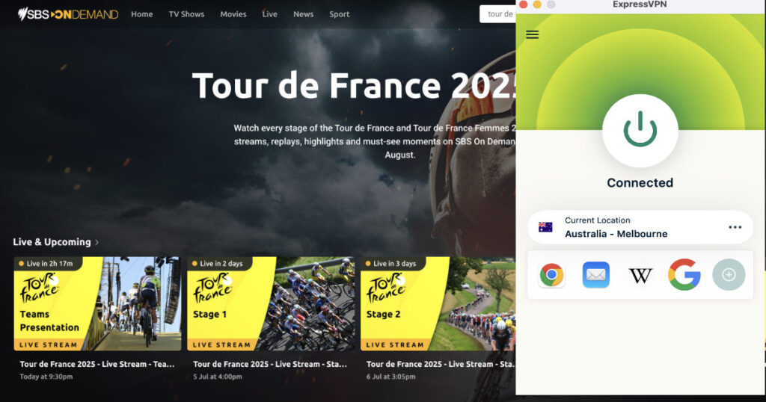Toggle the VPN power button
Screen dimensions: 766x402
pos(640,132)
